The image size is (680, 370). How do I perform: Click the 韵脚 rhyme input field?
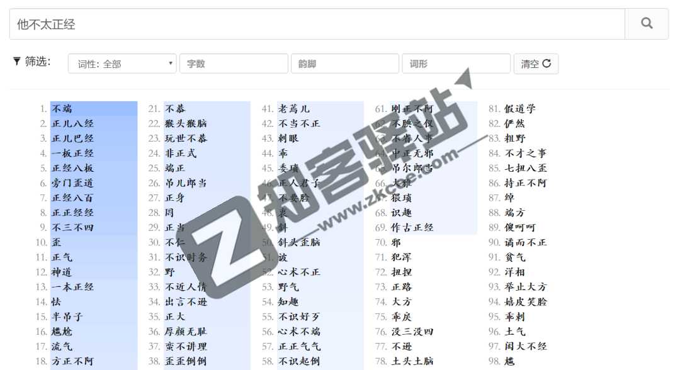344,63
